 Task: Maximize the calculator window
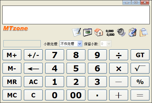click(136, 3)
